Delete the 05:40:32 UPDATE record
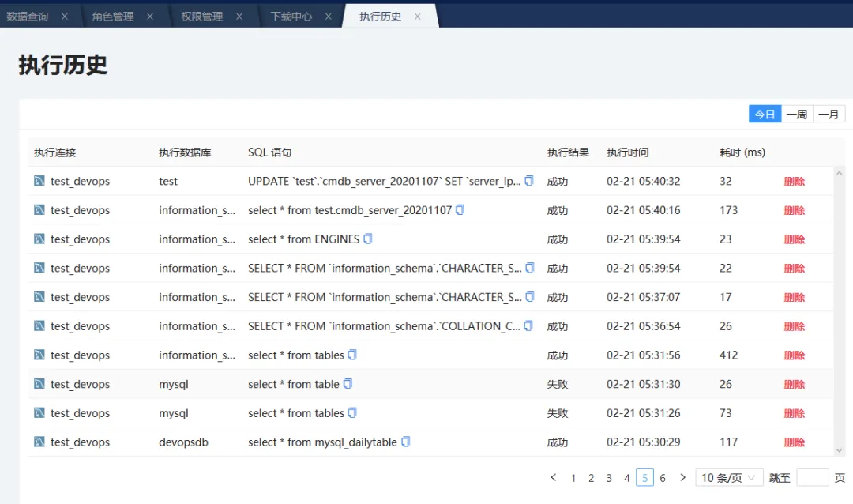Viewport: 853px width, 504px height. click(x=794, y=181)
